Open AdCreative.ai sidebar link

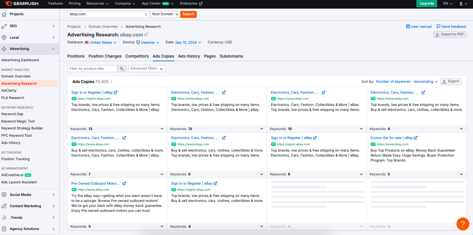click(13, 175)
